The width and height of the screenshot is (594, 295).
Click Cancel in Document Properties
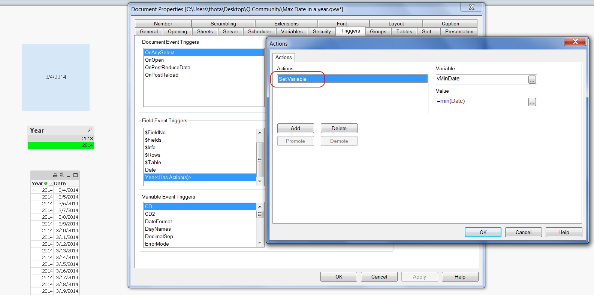[379, 277]
